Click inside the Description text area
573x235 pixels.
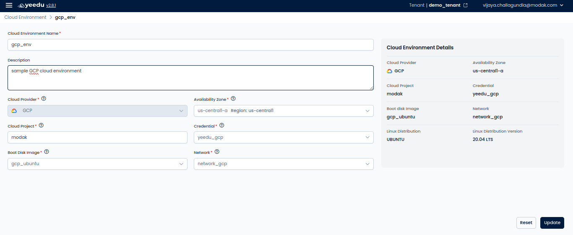pyautogui.click(x=190, y=78)
